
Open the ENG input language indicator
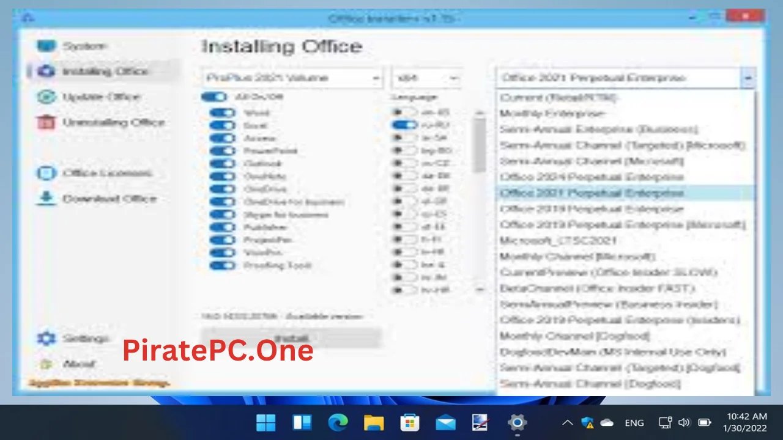point(634,422)
